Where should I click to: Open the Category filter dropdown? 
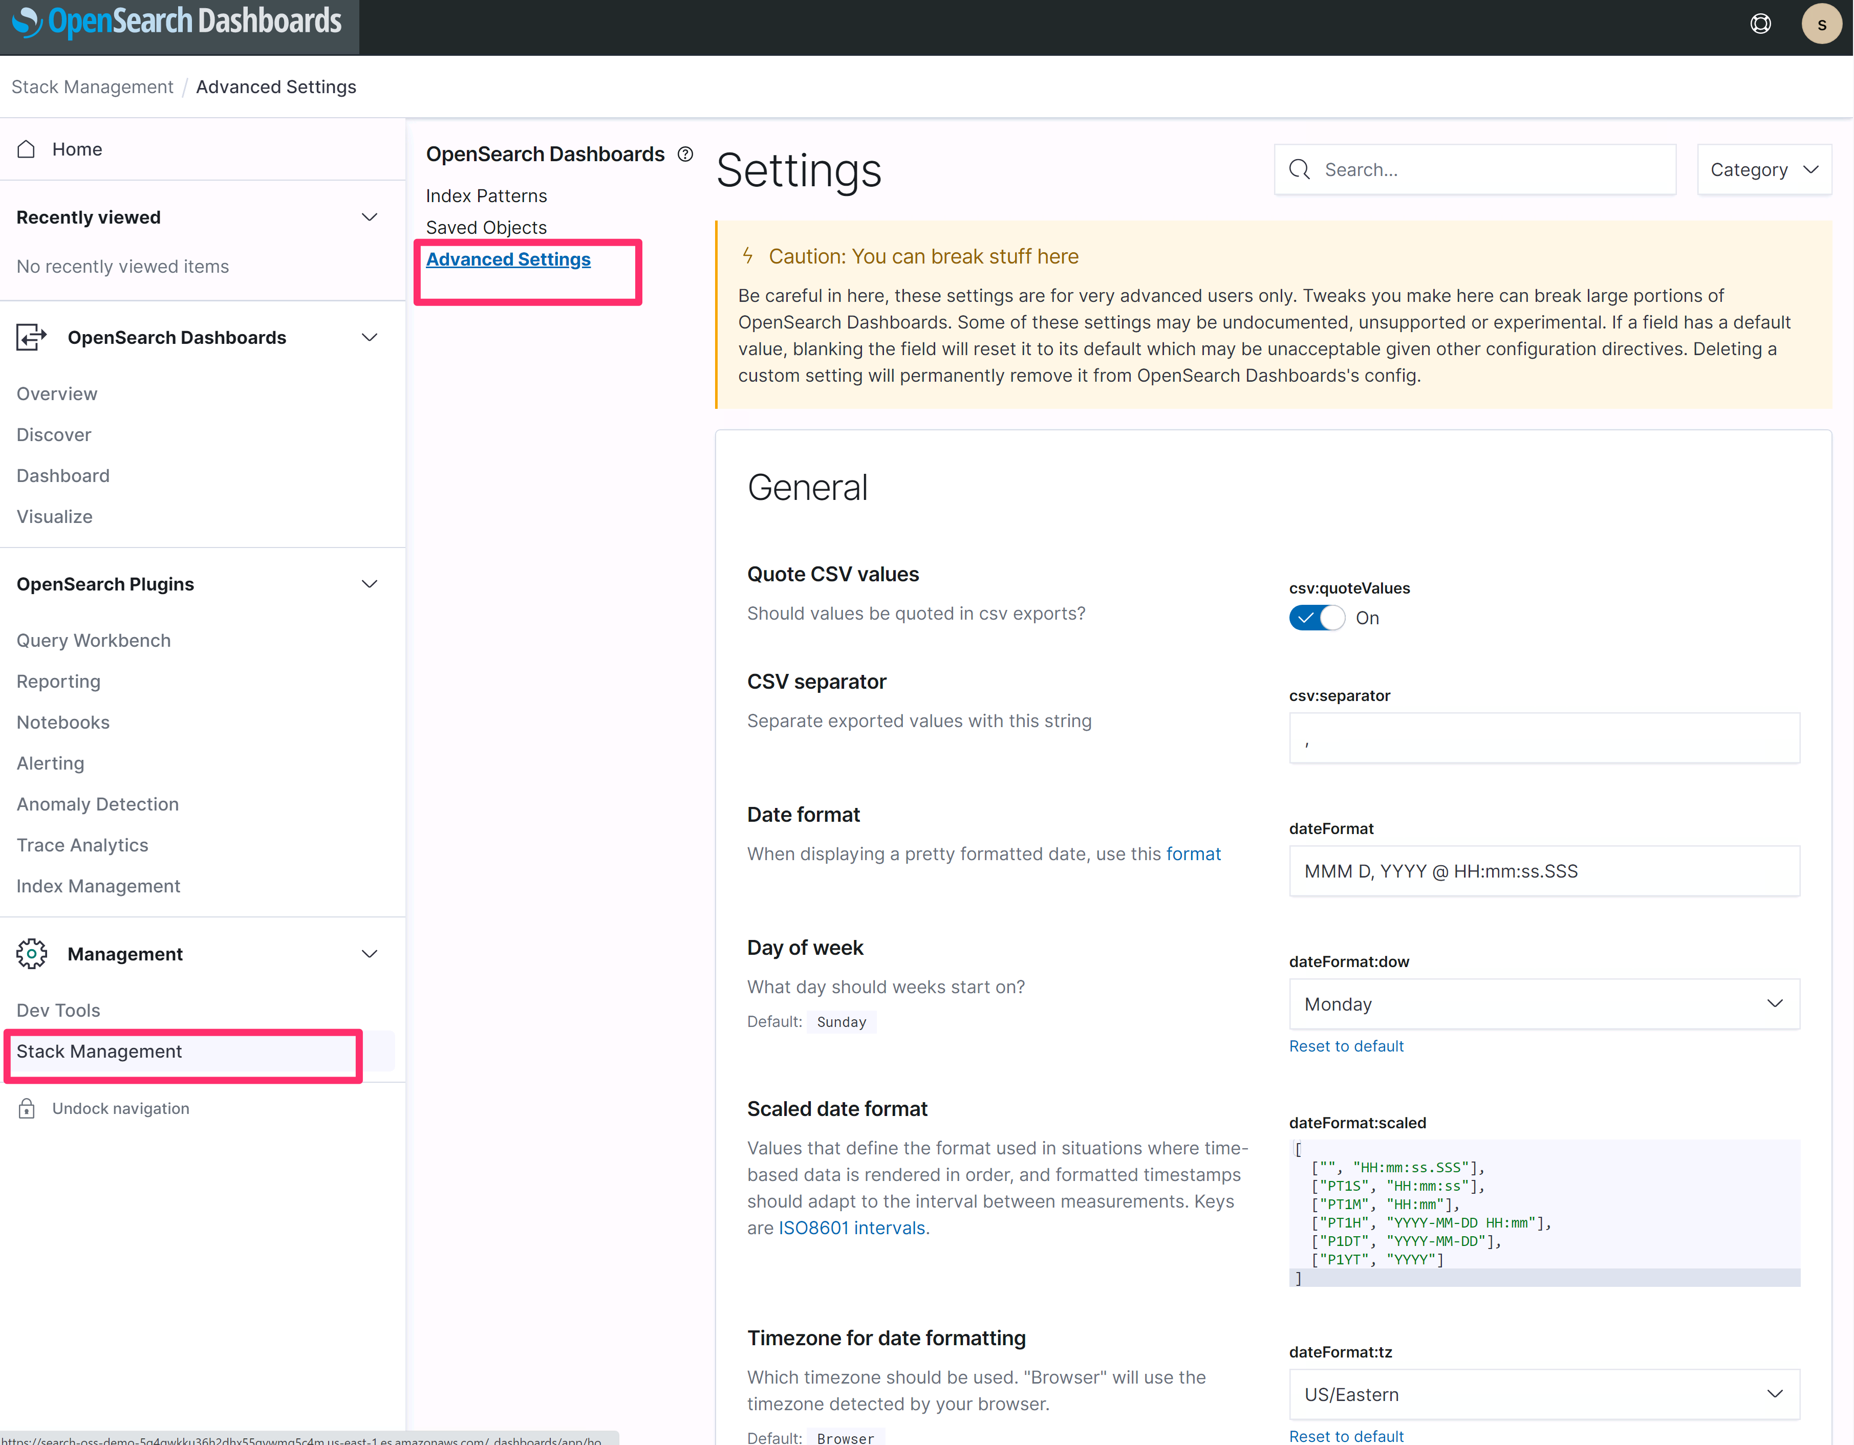(1764, 169)
